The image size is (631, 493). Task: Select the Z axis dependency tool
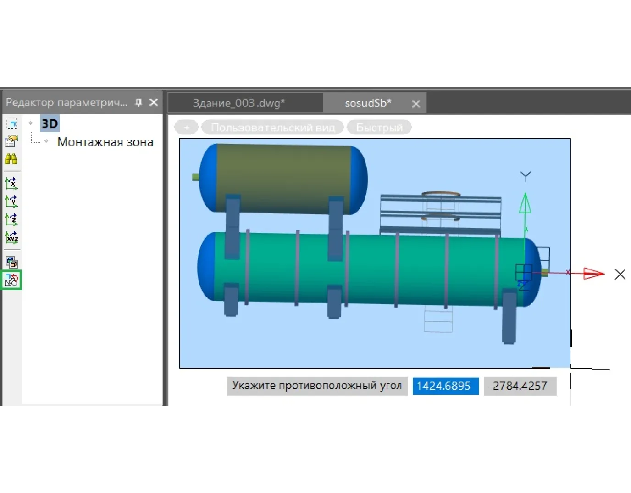pyautogui.click(x=11, y=219)
